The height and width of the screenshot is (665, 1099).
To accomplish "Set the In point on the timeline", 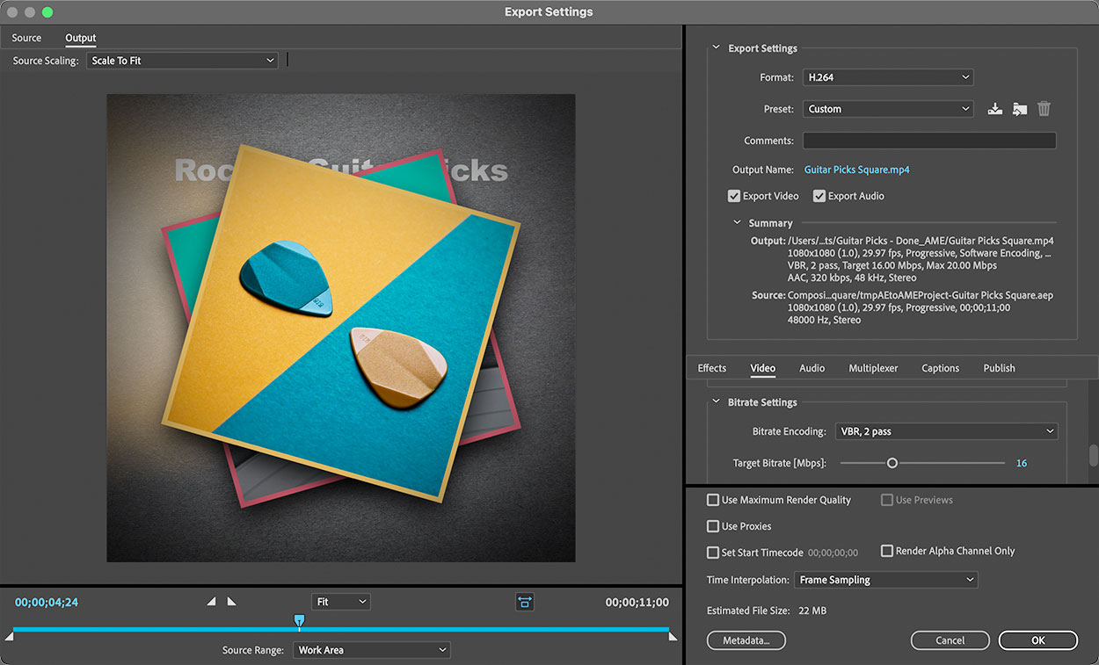I will [x=211, y=601].
